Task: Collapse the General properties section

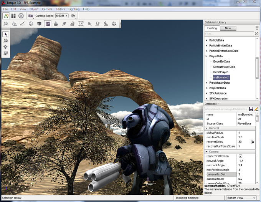Action: click(206, 128)
